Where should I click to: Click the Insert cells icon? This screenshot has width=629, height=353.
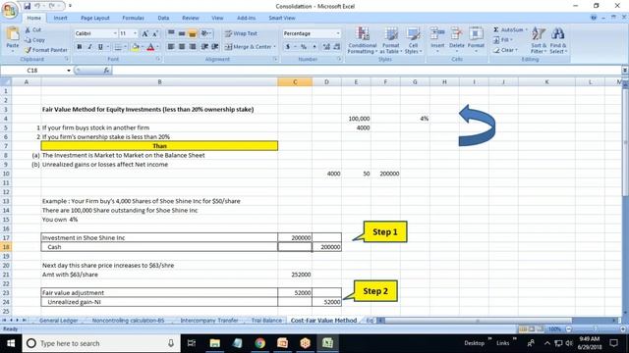437,34
